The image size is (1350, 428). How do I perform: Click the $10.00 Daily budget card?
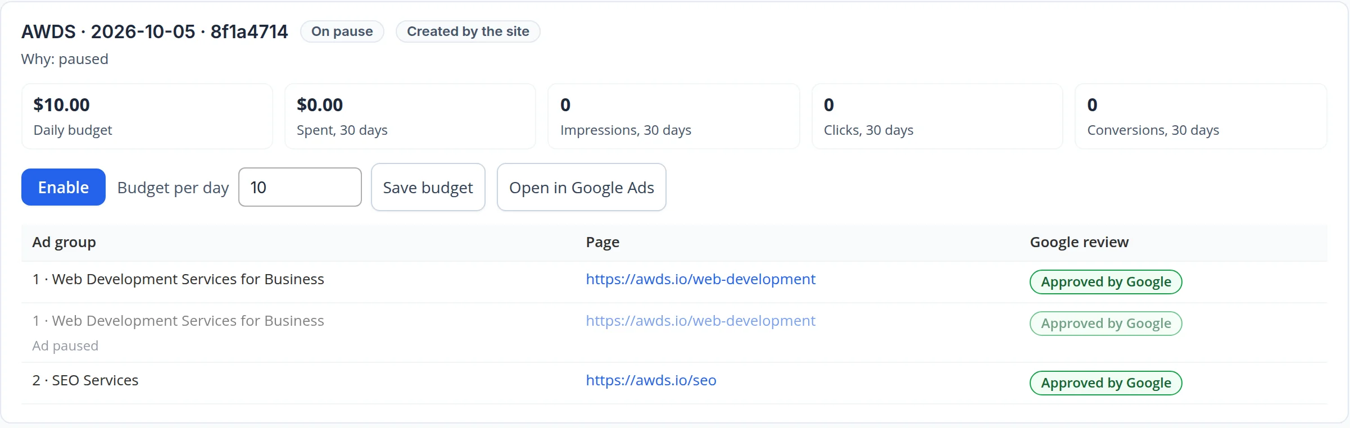click(x=147, y=116)
